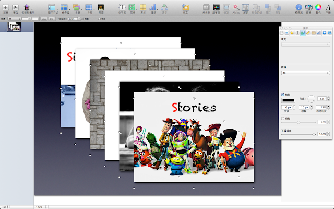Open the Colors wheel toolbar icon

(318, 7)
